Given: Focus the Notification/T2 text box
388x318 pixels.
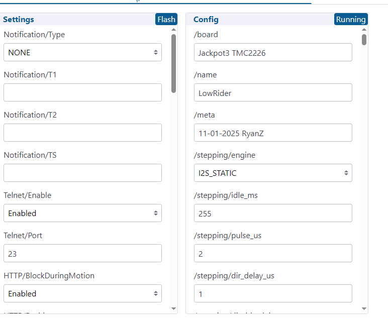Looking at the screenshot, I should point(82,133).
